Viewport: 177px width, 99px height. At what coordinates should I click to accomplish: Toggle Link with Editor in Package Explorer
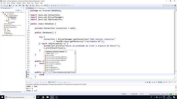[x=19, y=10]
